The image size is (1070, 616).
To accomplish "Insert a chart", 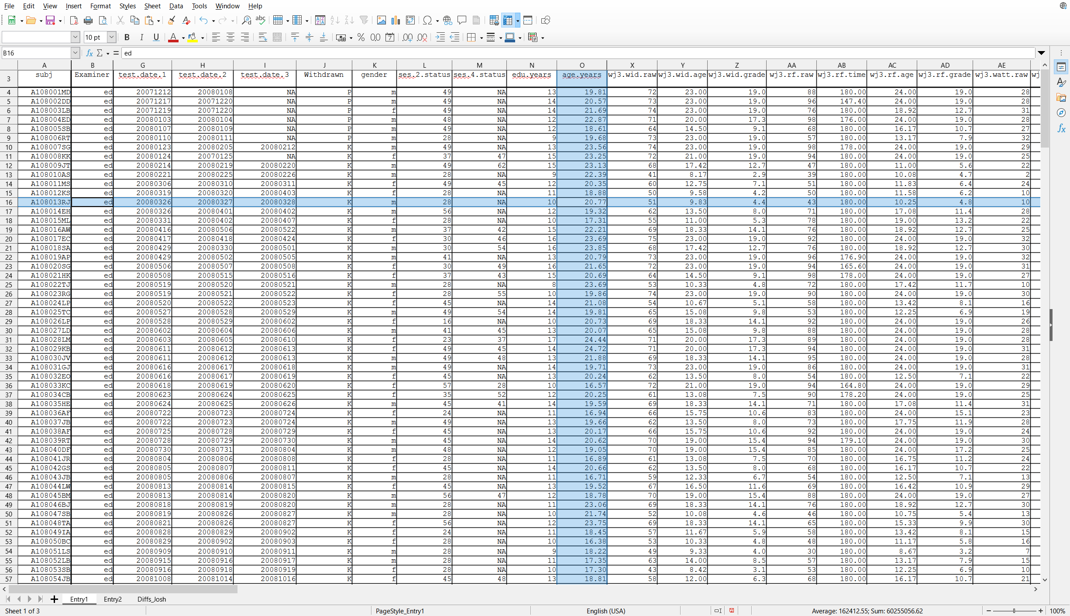I will [x=396, y=20].
